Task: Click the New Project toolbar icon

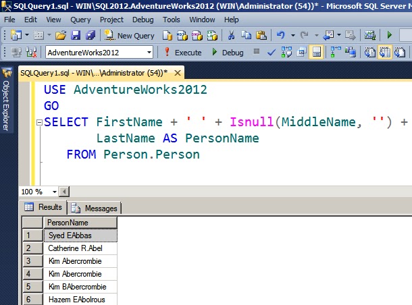Action: (x=16, y=35)
